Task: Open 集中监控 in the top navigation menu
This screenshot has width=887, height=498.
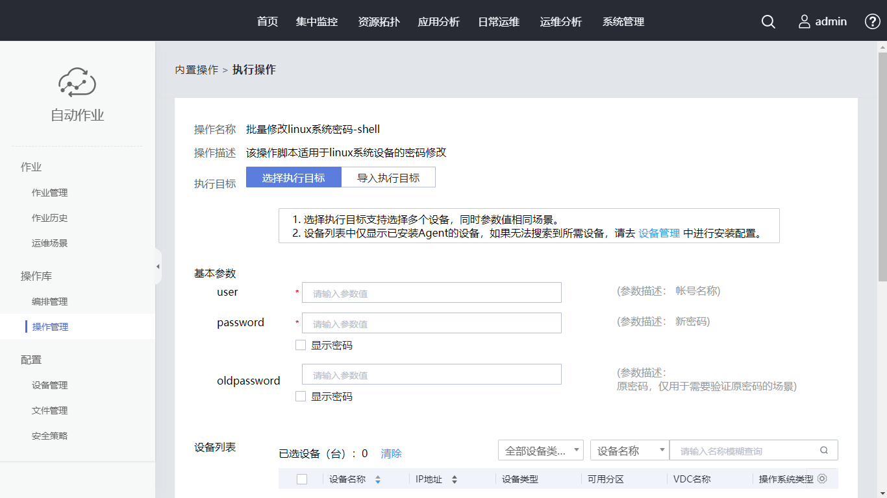Action: [x=317, y=21]
